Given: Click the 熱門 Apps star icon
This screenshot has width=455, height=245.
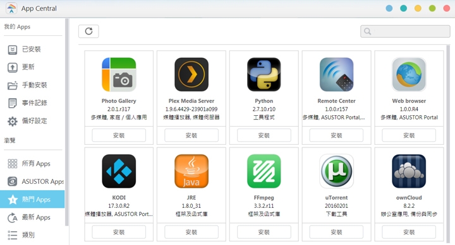Looking at the screenshot, I should pos(13,200).
